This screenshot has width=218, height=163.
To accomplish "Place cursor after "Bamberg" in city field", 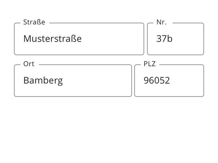I will [63, 81].
